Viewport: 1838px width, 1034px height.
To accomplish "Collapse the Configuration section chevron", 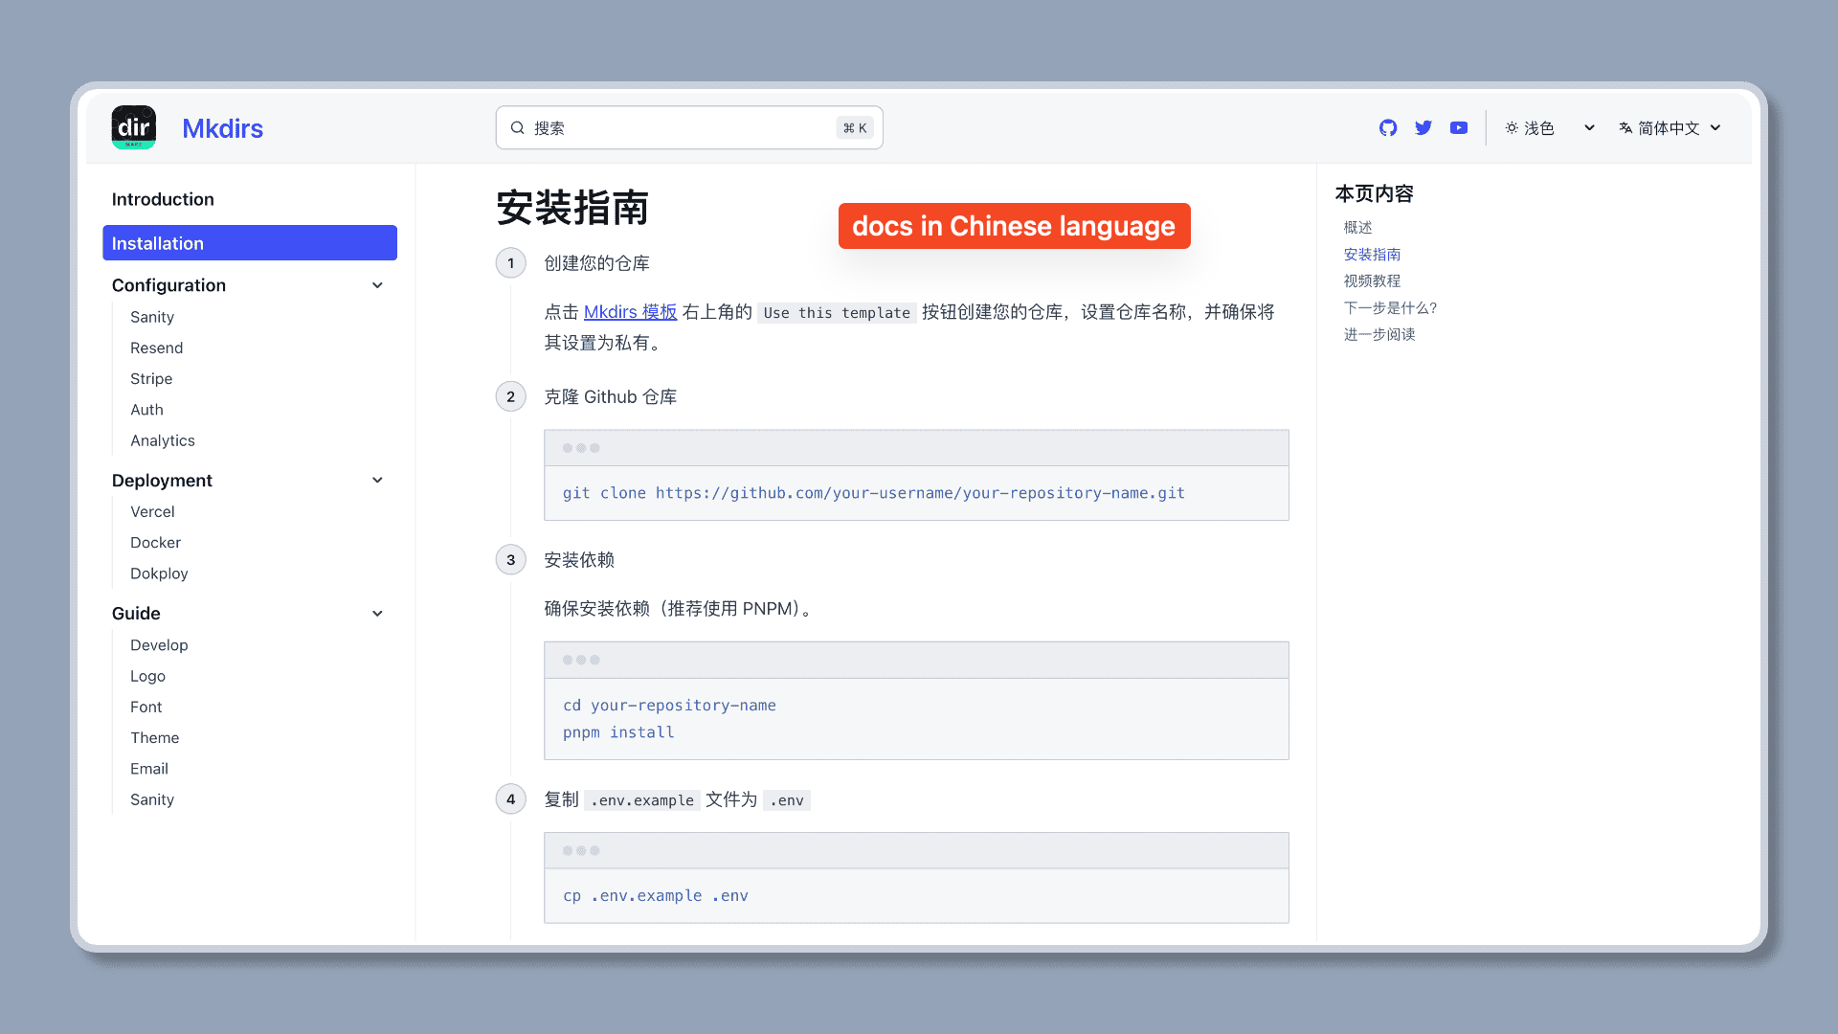I will [x=377, y=285].
